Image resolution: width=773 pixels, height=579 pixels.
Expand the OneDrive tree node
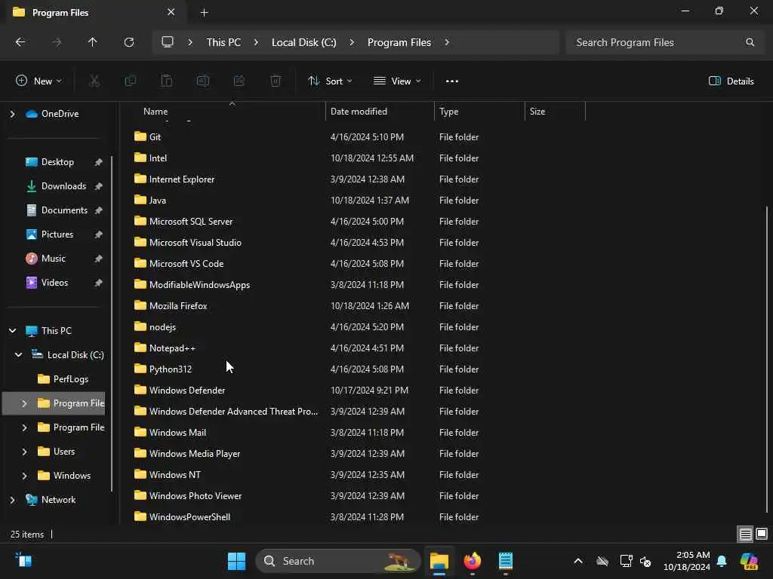click(x=12, y=114)
